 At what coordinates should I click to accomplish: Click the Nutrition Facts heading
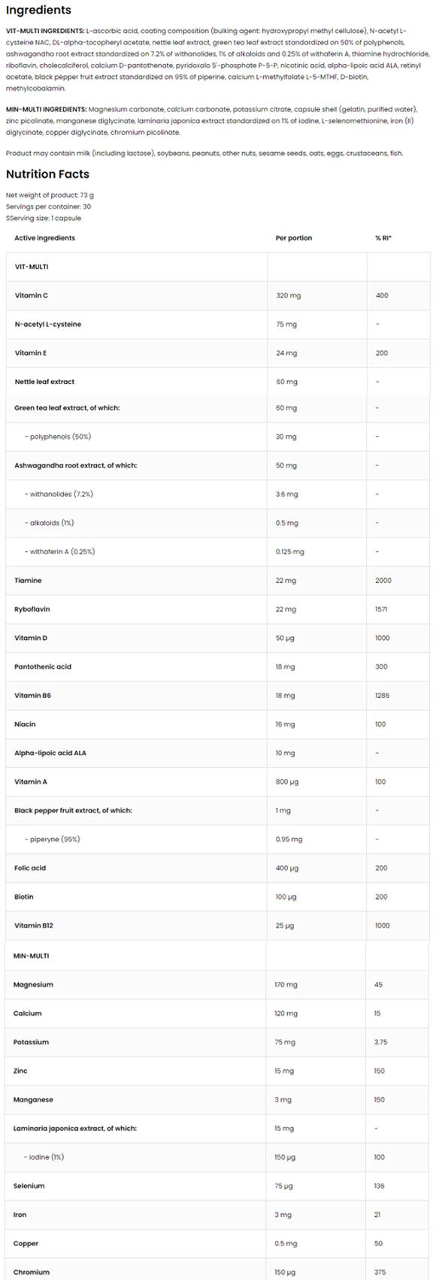click(x=47, y=174)
